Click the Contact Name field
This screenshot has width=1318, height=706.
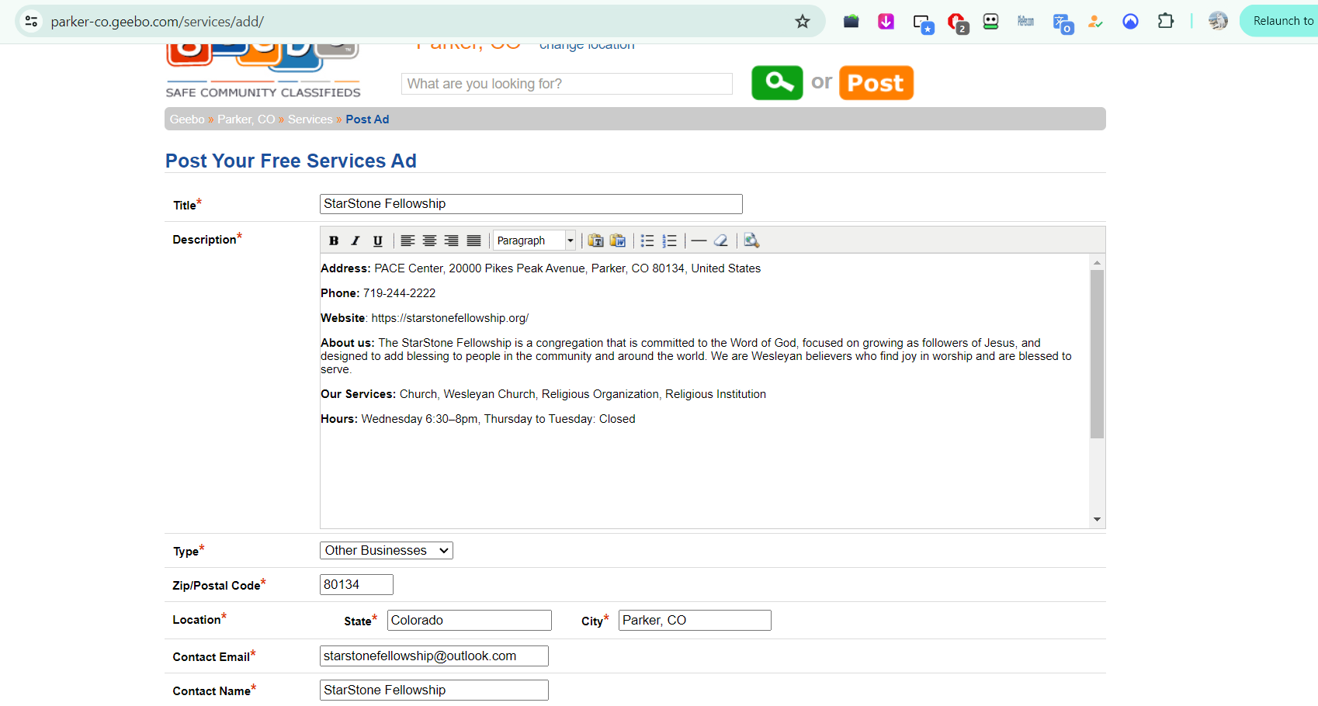pyautogui.click(x=434, y=690)
